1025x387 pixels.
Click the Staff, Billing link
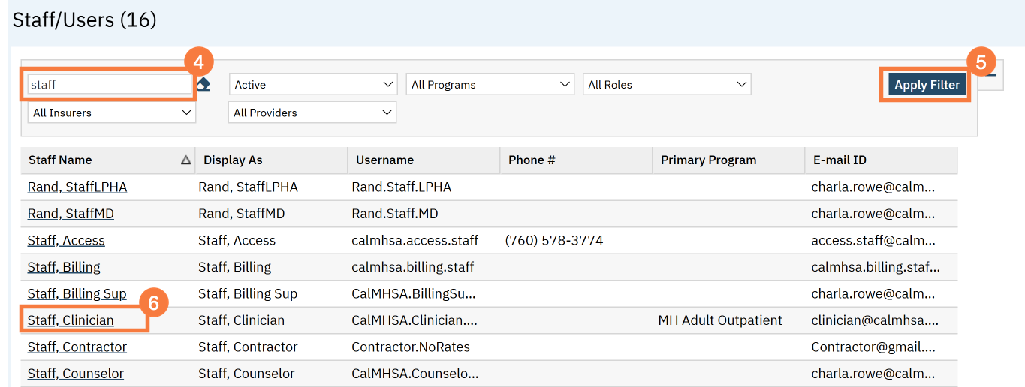coord(64,267)
